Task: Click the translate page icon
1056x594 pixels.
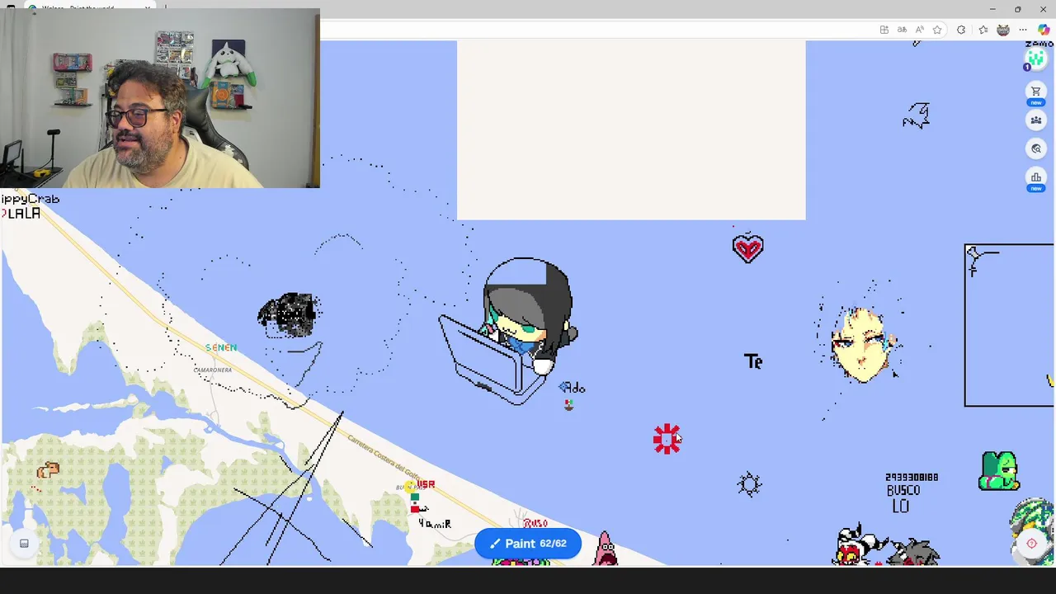Action: 902,31
